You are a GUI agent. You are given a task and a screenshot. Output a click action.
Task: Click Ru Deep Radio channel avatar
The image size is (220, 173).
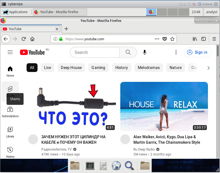pyautogui.click(x=125, y=139)
